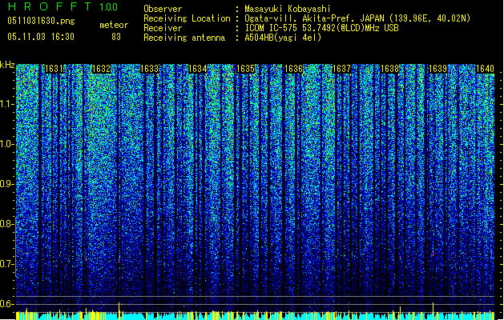Click the 0.9 kHz axis tick label

[7, 184]
